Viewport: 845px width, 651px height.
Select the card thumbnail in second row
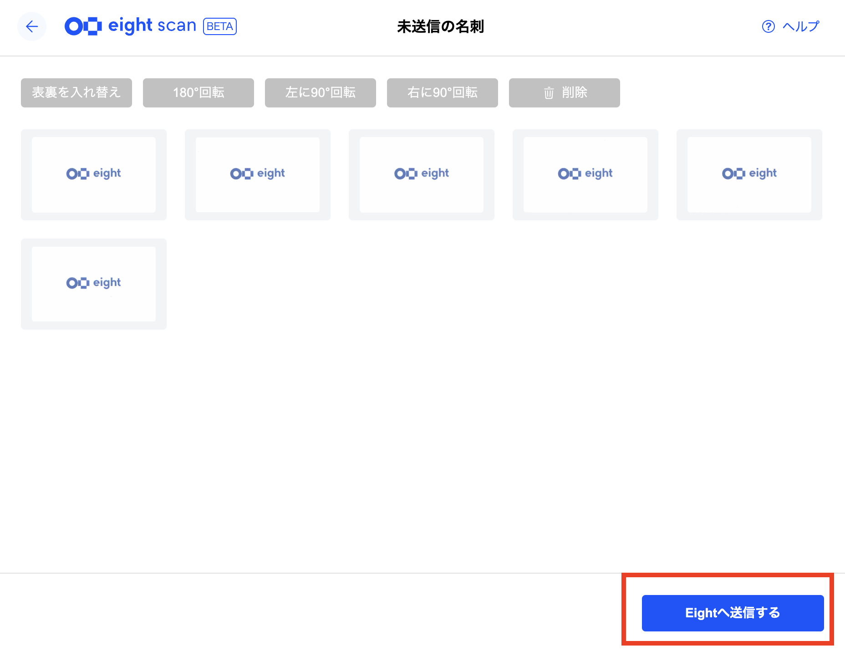pos(93,283)
